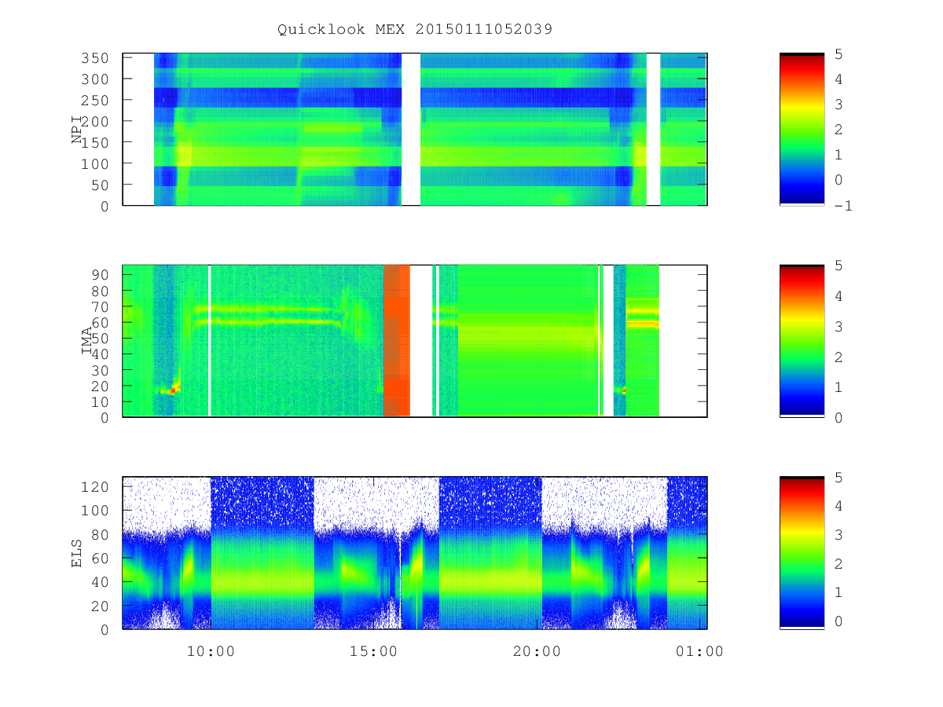Click the plot title Quicklook MEX 20150111052039
The width and height of the screenshot is (943, 707).
(x=415, y=29)
